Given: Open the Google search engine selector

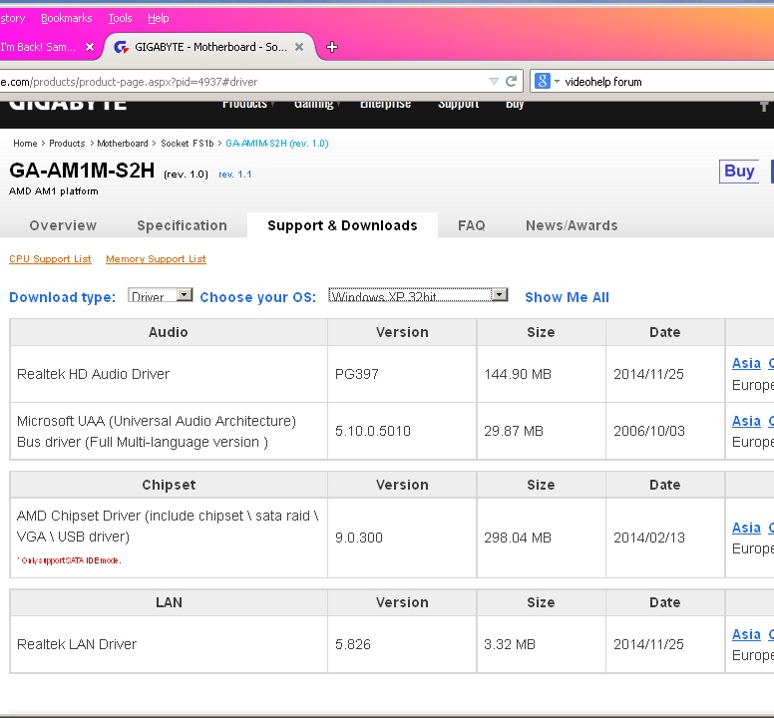Looking at the screenshot, I should [546, 82].
